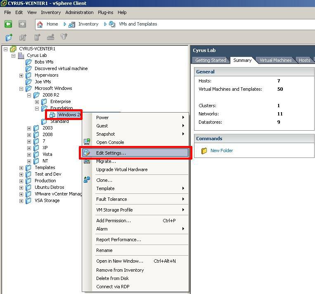Collapse the CYRUS-VCENTER1 root node
This screenshot has width=315, height=294.
tap(6, 49)
